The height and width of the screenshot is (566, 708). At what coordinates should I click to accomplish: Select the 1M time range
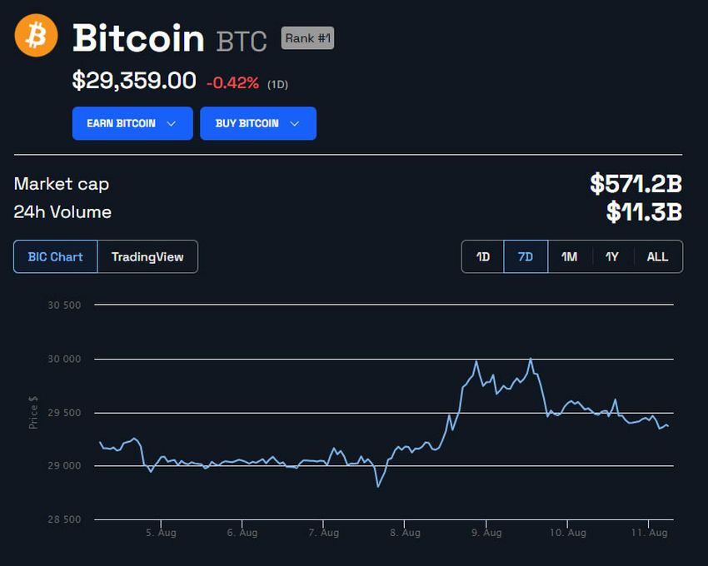(x=570, y=256)
